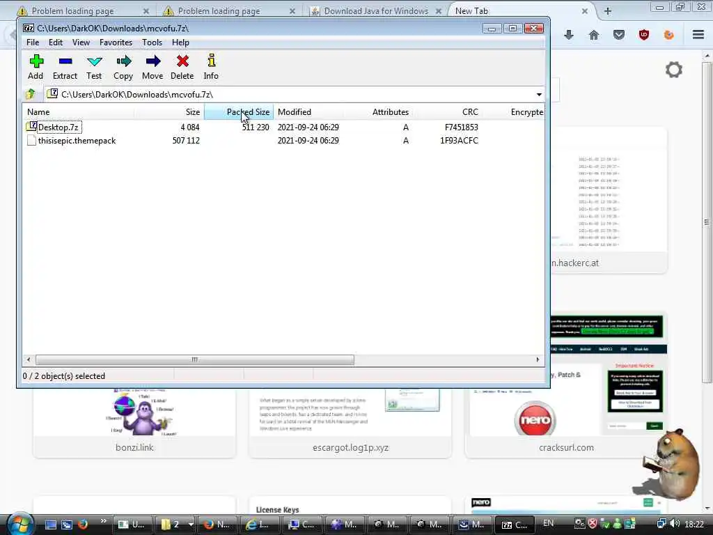The width and height of the screenshot is (713, 535).
Task: Open the Firefox hamburger menu
Action: pyautogui.click(x=698, y=35)
